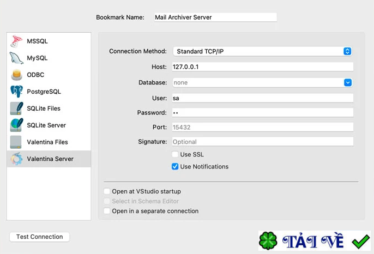Click the Signature optional field

point(263,142)
